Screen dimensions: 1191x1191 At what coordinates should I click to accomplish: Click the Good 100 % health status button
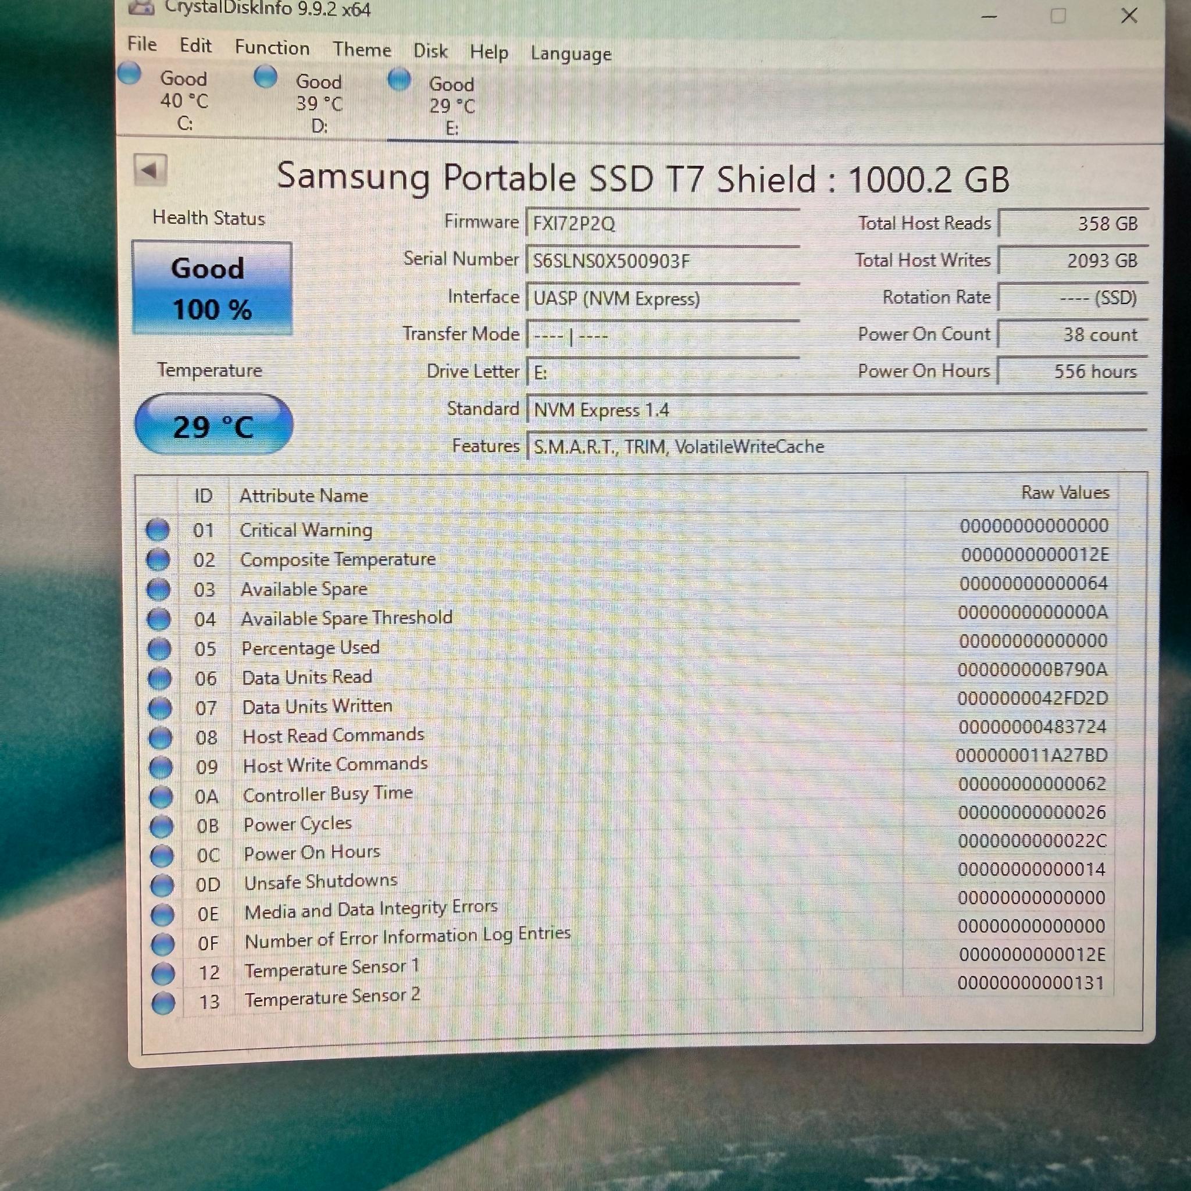pyautogui.click(x=212, y=288)
